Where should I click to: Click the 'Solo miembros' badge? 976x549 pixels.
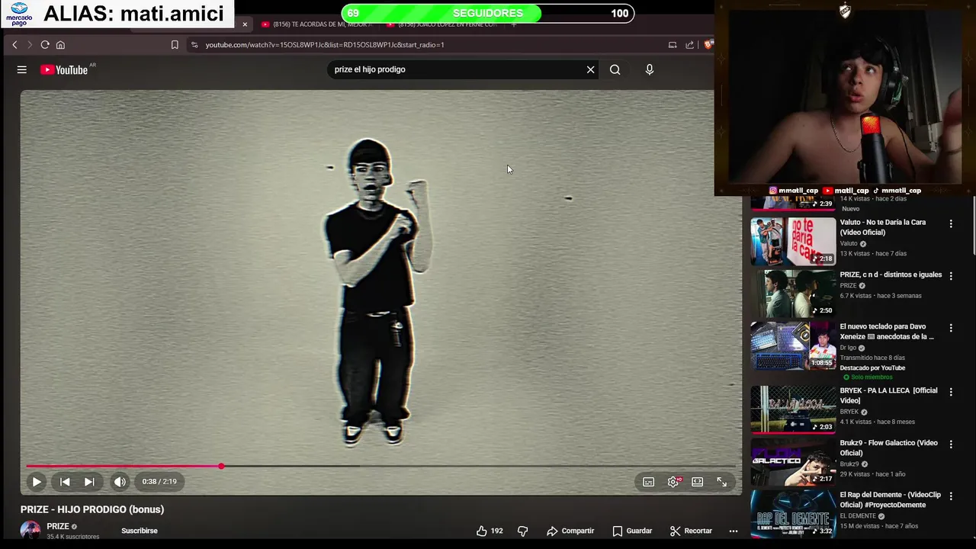tap(868, 377)
